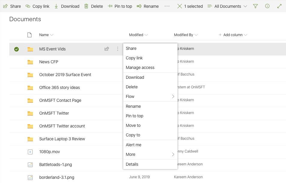Open the OnMSFT Contact Page folder
This screenshot has width=286, height=183.
(x=60, y=100)
